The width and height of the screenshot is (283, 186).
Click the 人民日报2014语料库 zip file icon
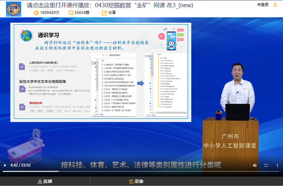[x=21, y=66]
